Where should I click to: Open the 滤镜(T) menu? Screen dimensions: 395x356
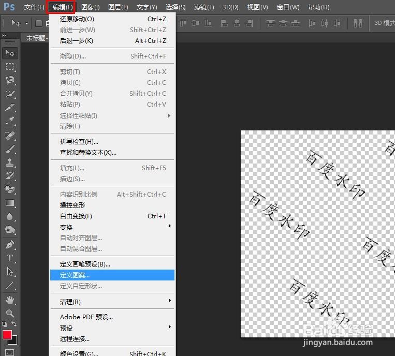pos(204,7)
